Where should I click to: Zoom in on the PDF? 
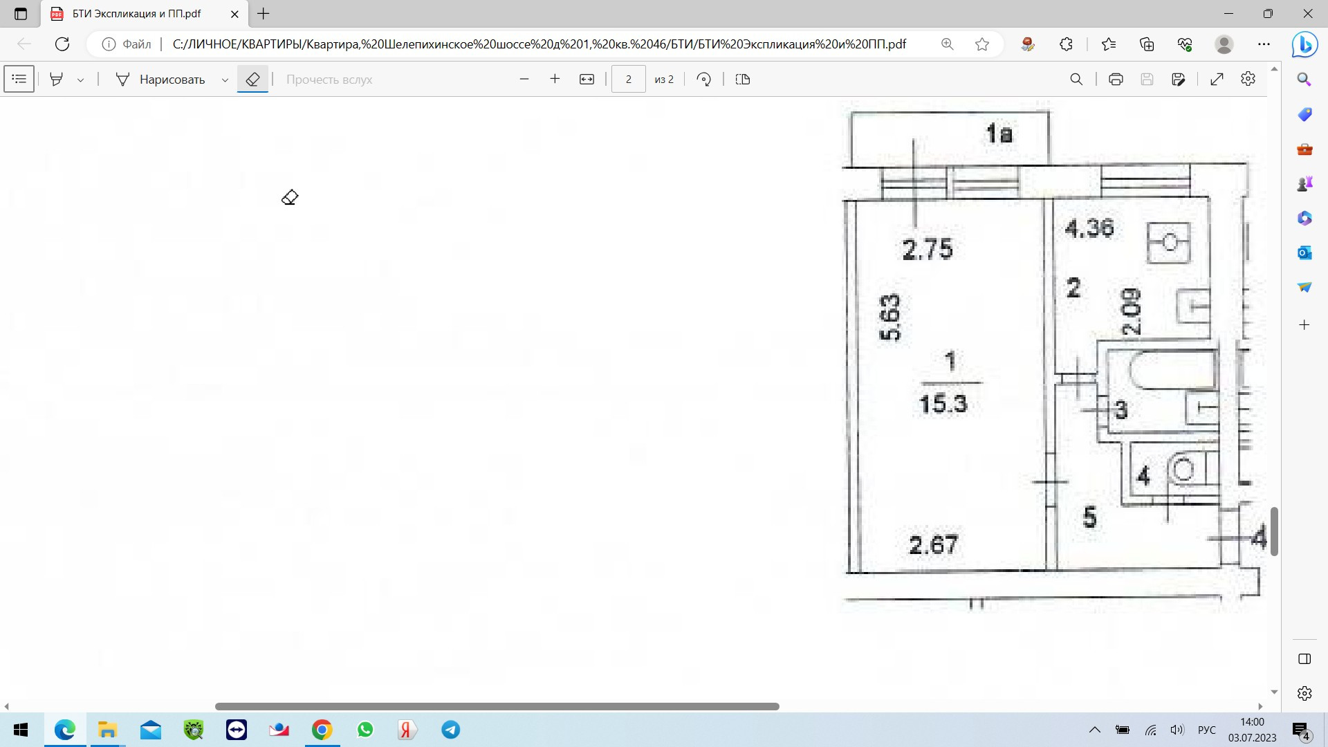(555, 80)
